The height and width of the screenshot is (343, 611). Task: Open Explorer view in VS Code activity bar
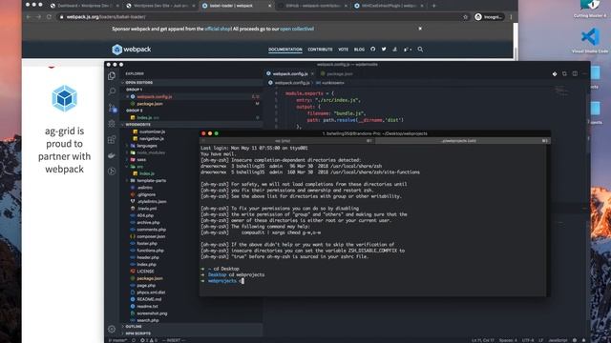click(112, 76)
